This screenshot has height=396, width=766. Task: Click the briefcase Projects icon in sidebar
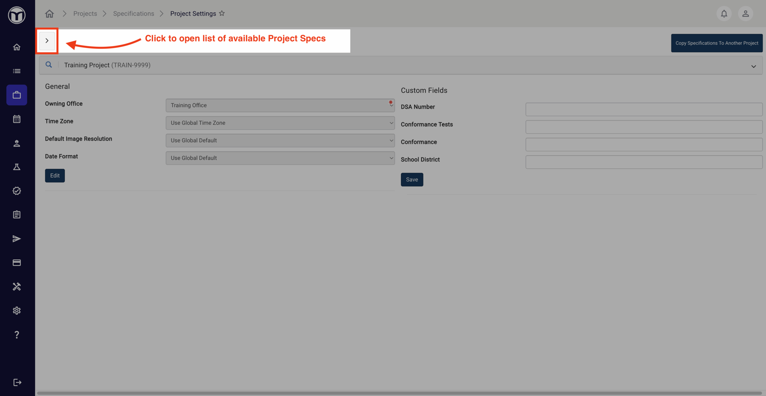point(17,95)
